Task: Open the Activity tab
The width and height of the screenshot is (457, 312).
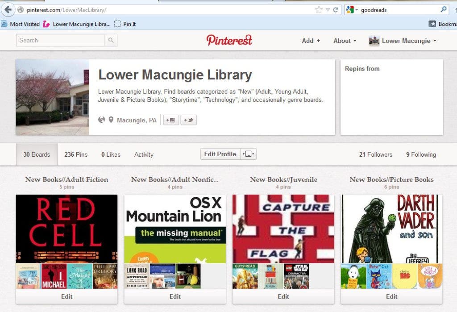Action: [x=144, y=154]
